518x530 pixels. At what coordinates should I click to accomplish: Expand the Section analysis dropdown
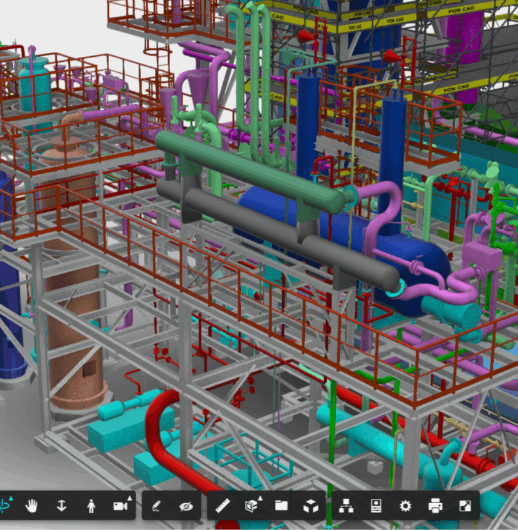[252, 506]
